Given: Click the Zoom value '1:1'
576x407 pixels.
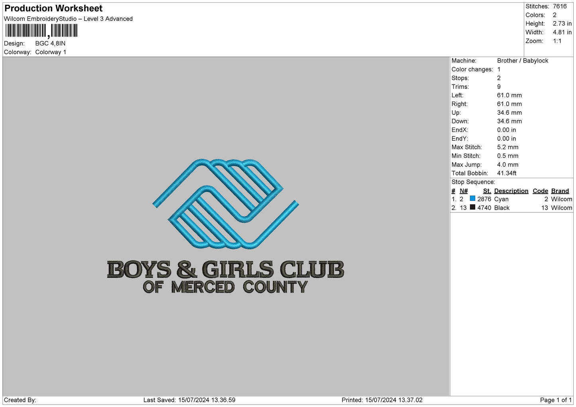Looking at the screenshot, I should click(557, 41).
